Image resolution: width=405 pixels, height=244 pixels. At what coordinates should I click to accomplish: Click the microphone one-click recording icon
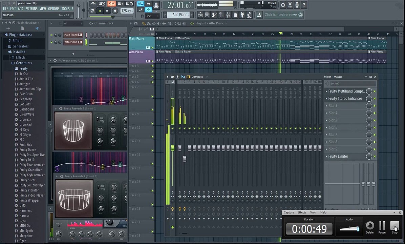(x=297, y=5)
